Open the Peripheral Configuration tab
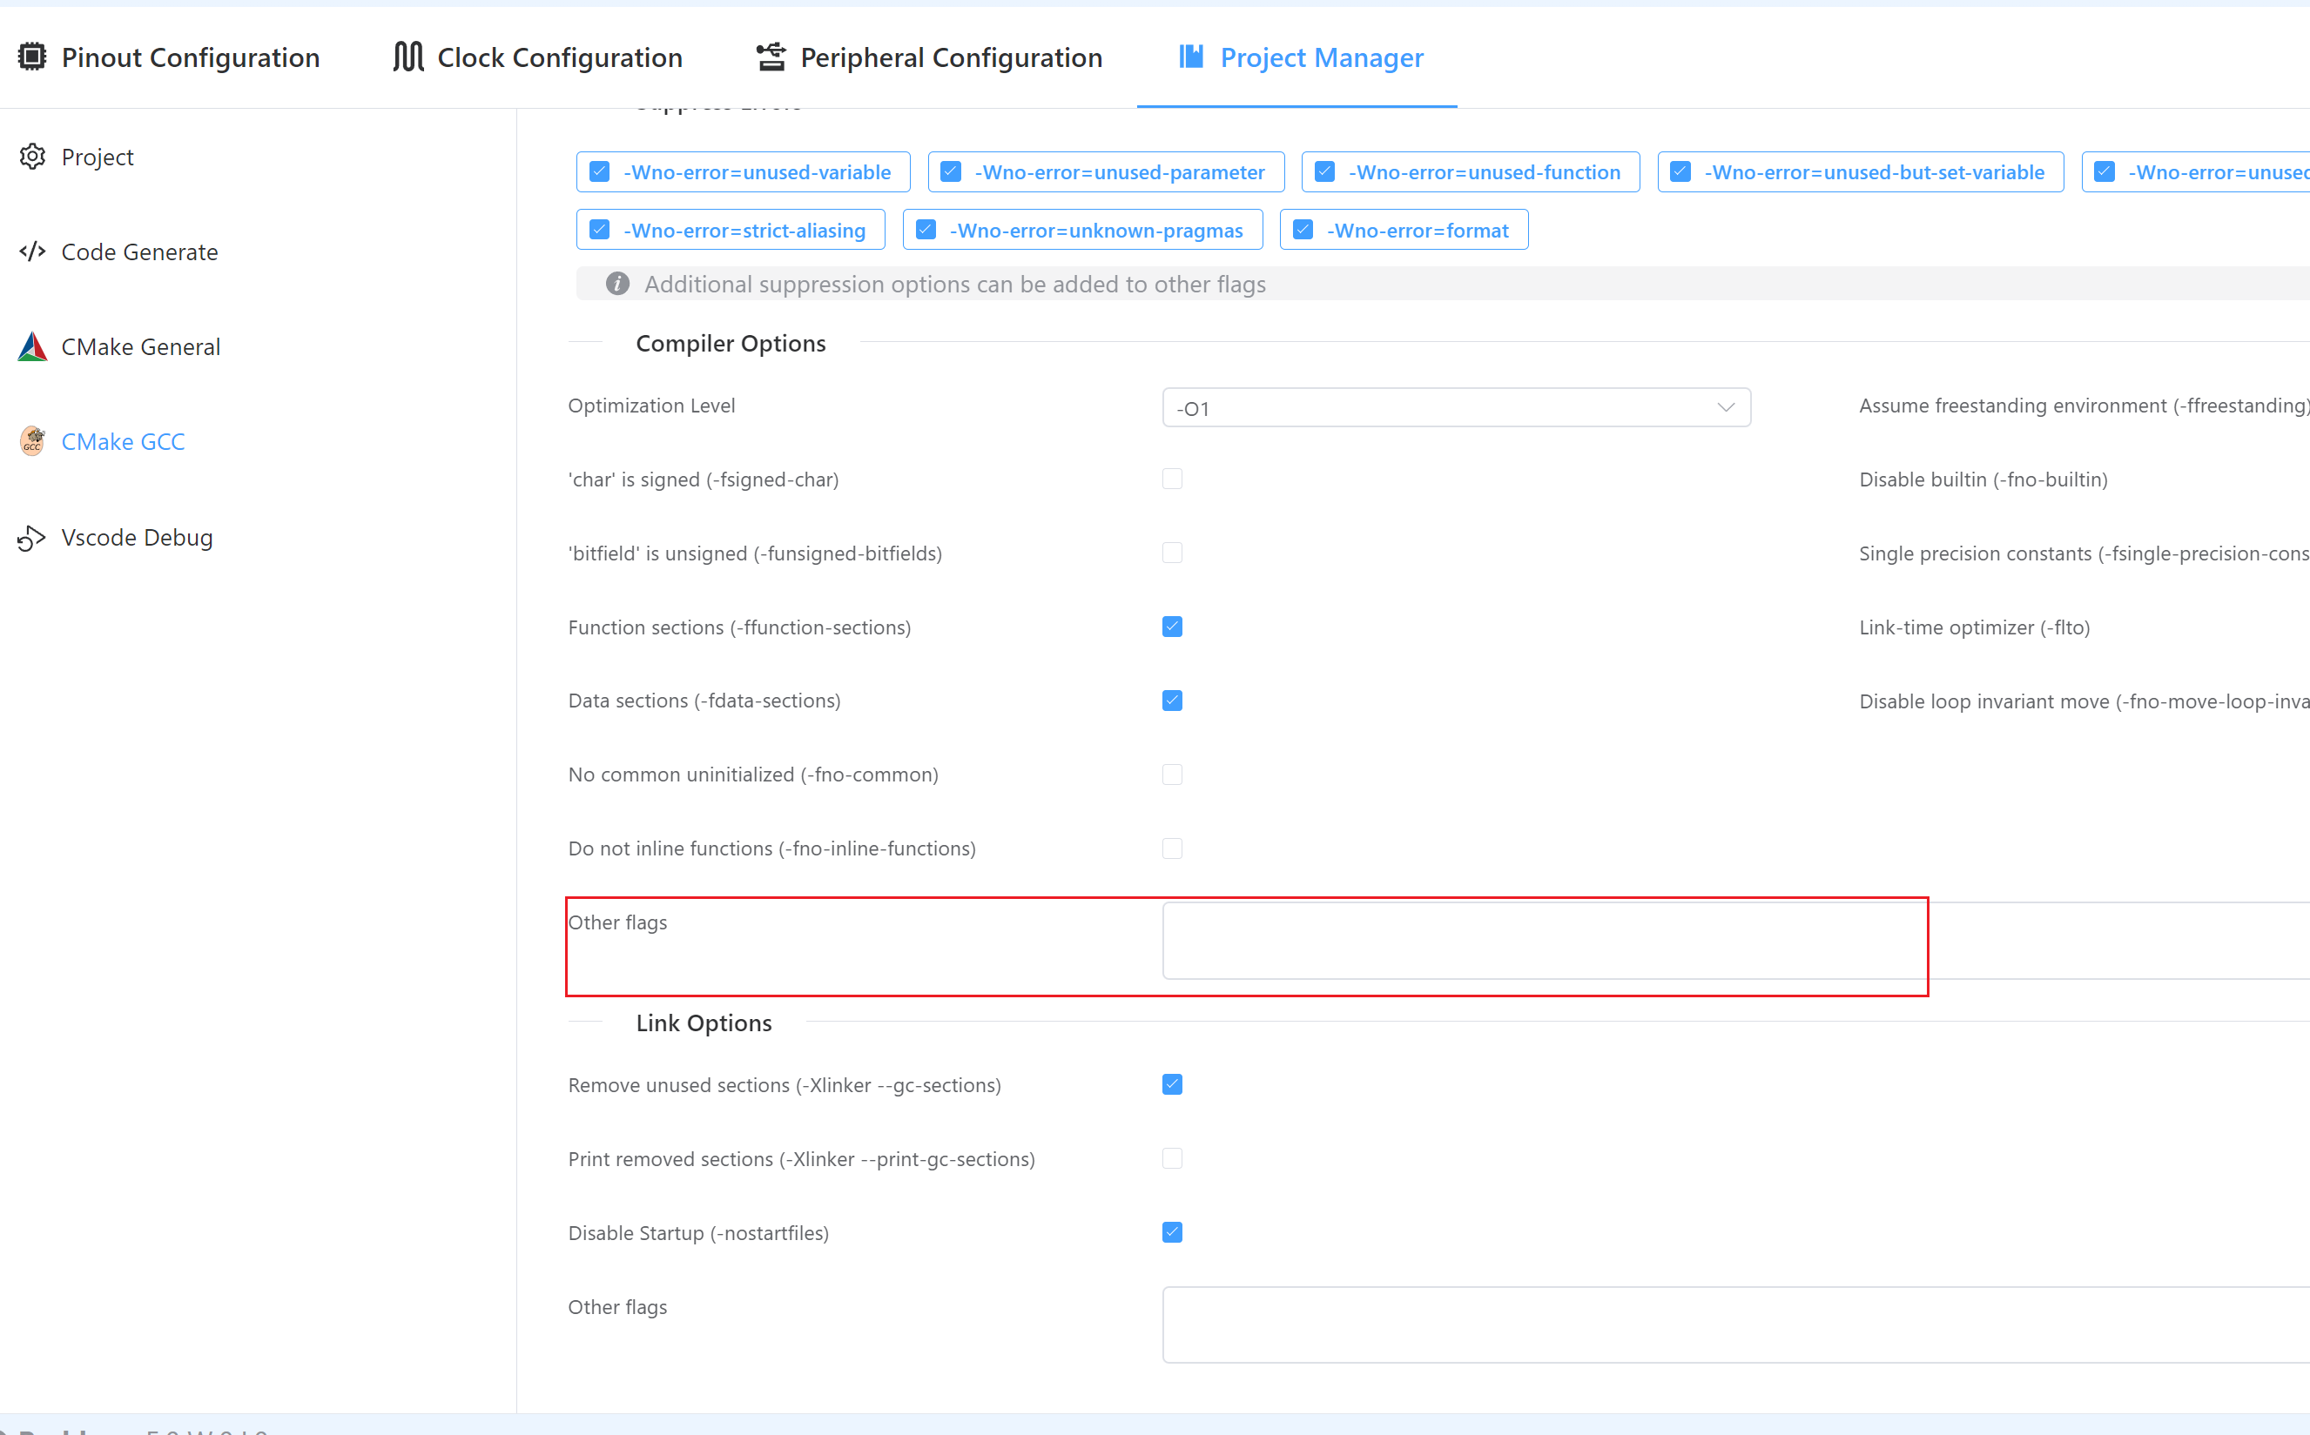 click(930, 57)
